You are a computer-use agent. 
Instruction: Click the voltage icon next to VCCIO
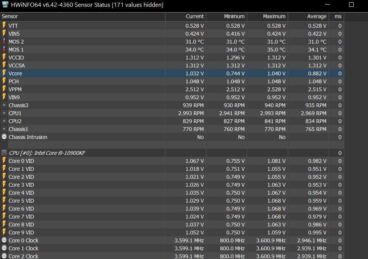point(4,57)
